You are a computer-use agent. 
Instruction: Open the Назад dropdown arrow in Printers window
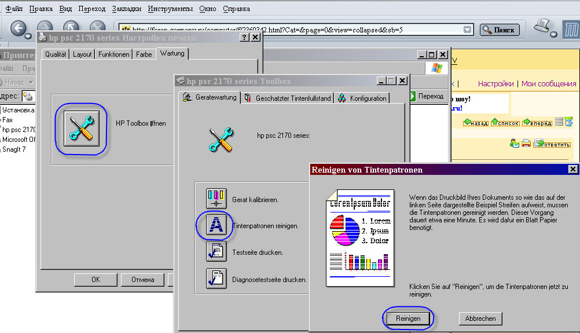[x=31, y=82]
